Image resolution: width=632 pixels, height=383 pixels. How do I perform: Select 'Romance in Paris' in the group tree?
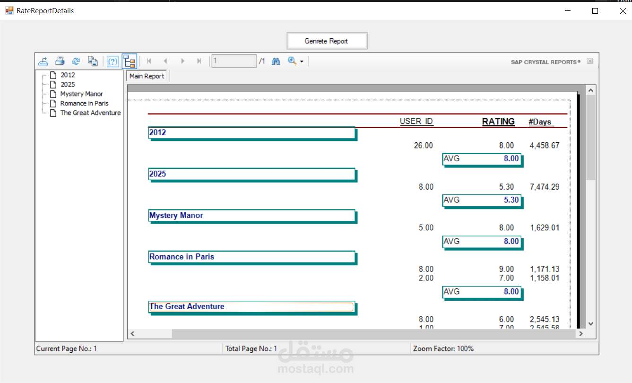84,103
